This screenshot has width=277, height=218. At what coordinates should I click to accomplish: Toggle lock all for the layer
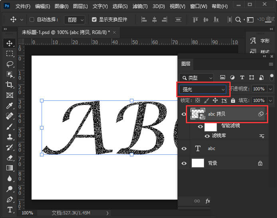click(233, 100)
